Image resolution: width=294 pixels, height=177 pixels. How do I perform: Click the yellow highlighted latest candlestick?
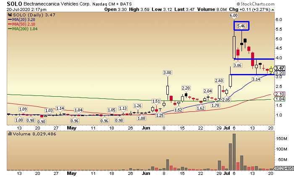(271, 70)
